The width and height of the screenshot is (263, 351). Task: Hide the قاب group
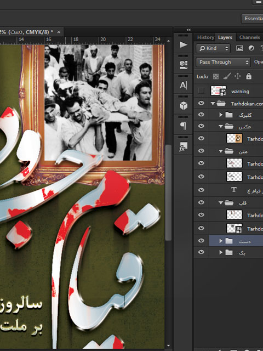pyautogui.click(x=201, y=202)
